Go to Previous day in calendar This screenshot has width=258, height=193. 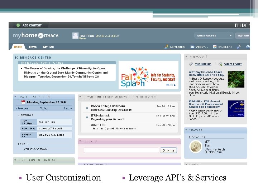tap(22, 109)
